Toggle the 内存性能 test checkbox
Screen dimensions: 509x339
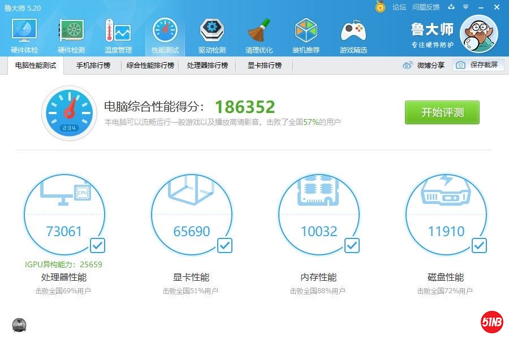(x=352, y=245)
